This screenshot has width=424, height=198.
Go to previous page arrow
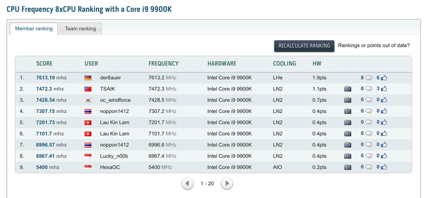[x=188, y=184]
